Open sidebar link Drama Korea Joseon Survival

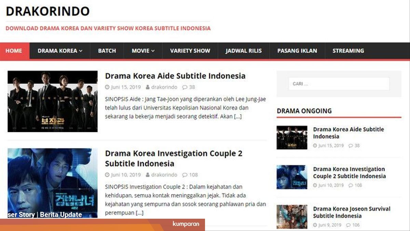(352, 212)
